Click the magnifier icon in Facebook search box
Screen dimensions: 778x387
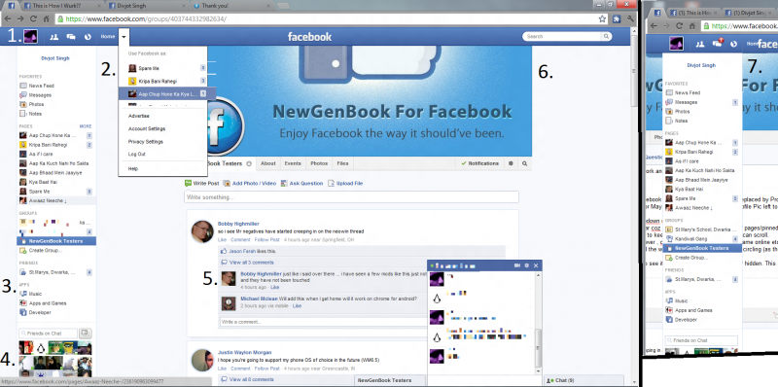pyautogui.click(x=606, y=36)
